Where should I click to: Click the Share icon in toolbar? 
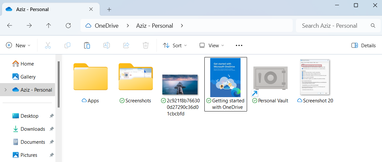pos(126,45)
